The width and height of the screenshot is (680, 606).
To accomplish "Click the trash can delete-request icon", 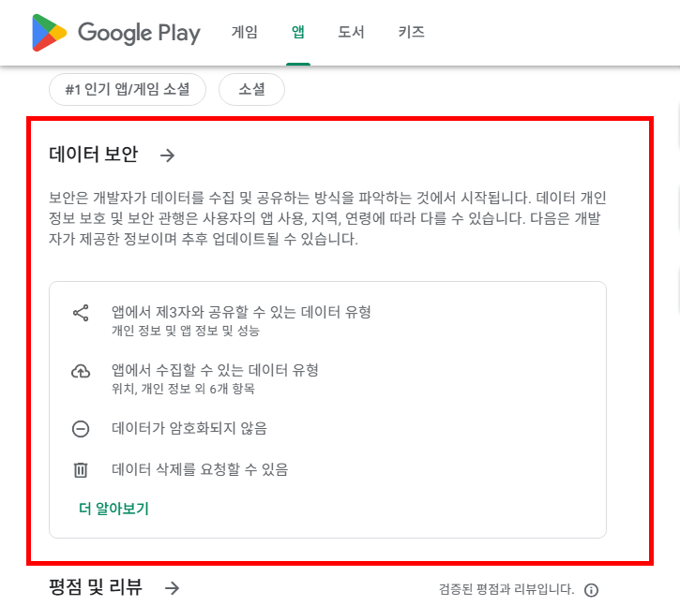I will 81,469.
